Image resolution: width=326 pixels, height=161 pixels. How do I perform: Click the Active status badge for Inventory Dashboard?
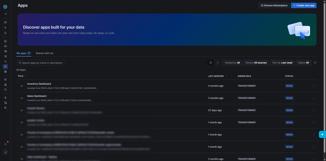click(x=289, y=86)
